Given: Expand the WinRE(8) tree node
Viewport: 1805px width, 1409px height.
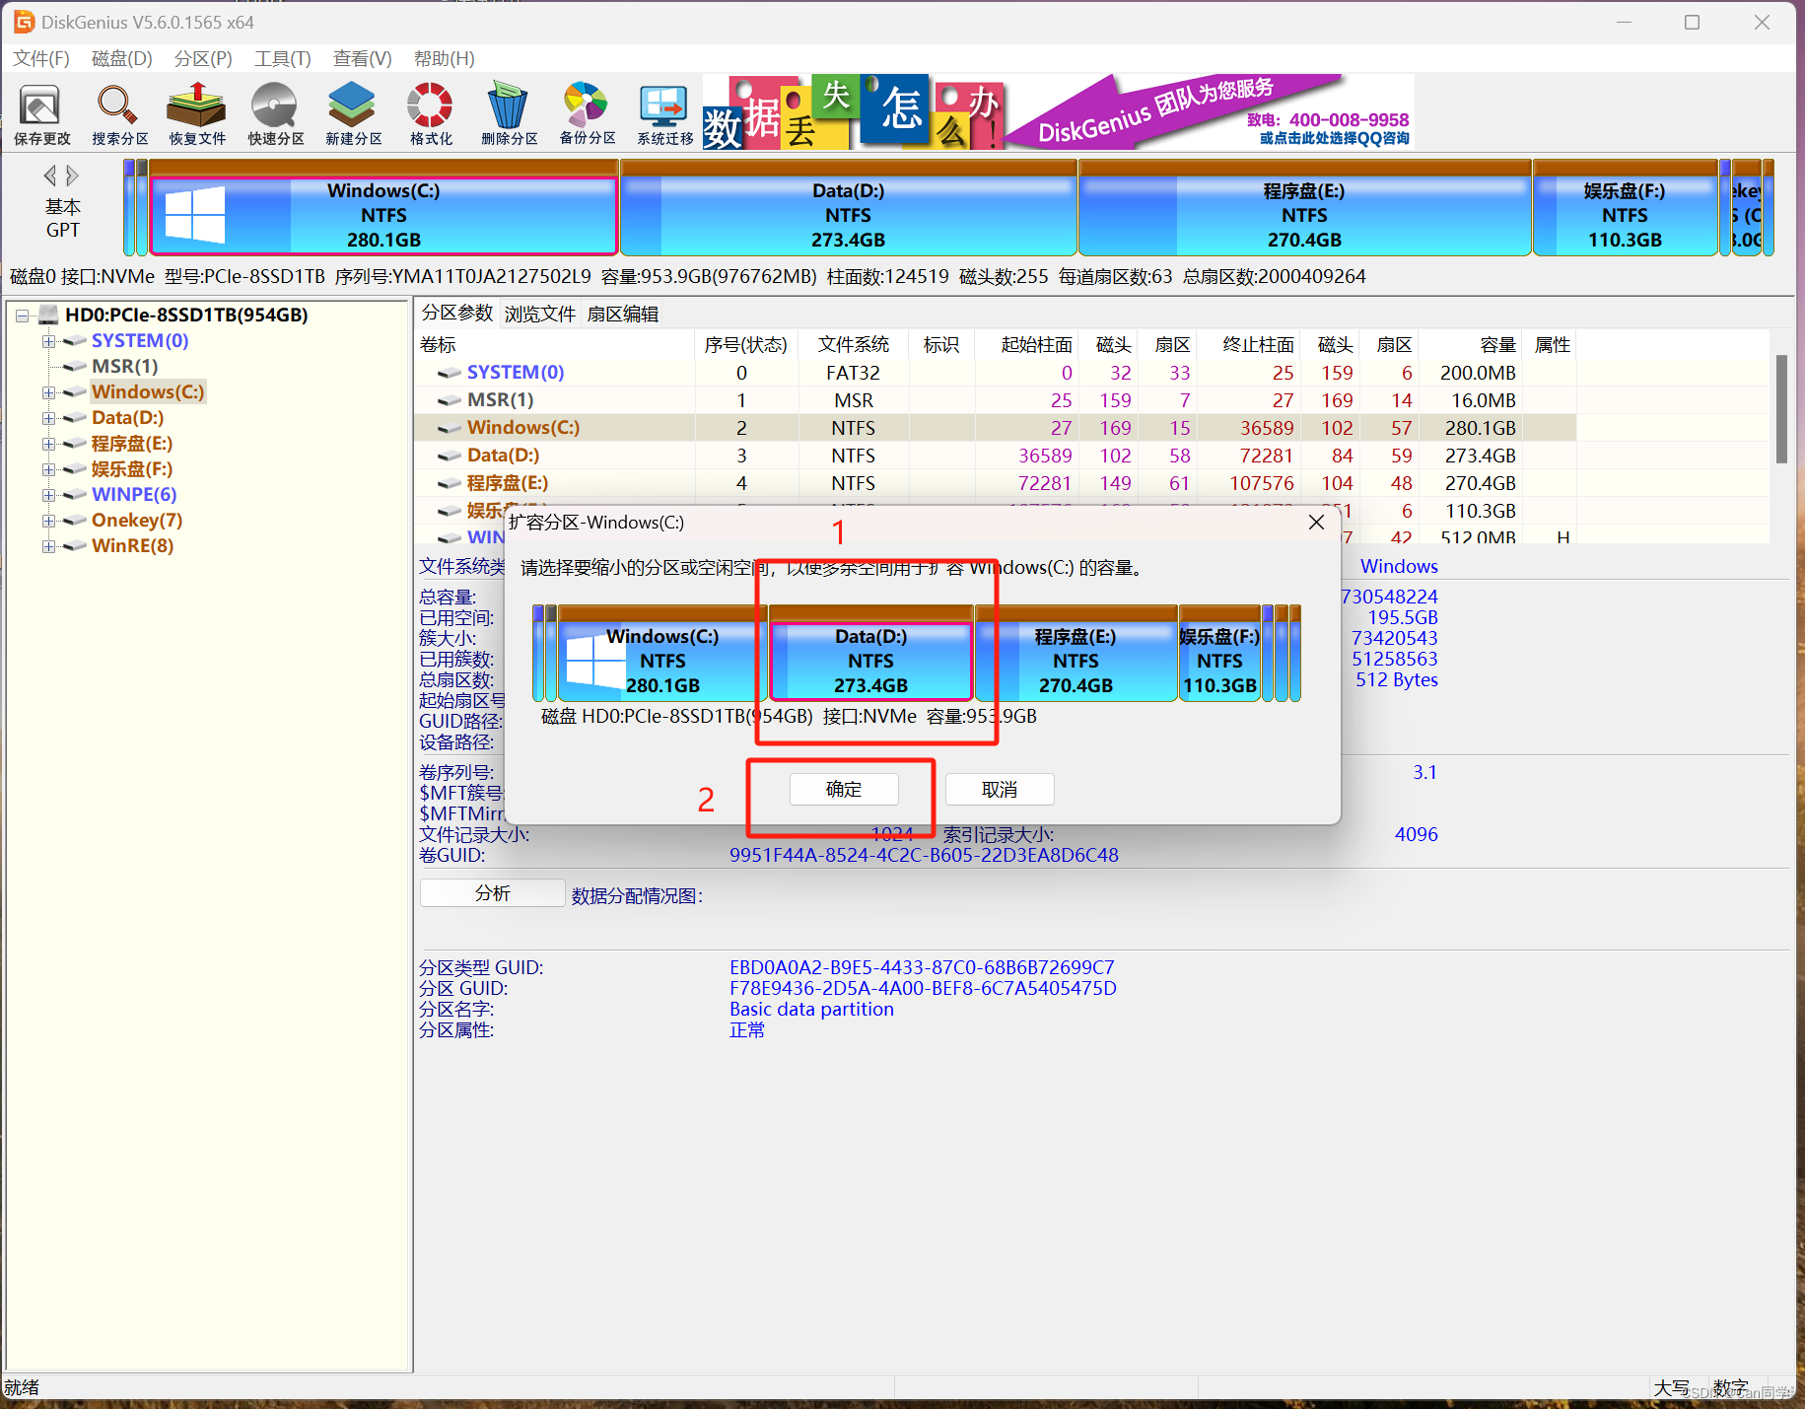Looking at the screenshot, I should [48, 546].
